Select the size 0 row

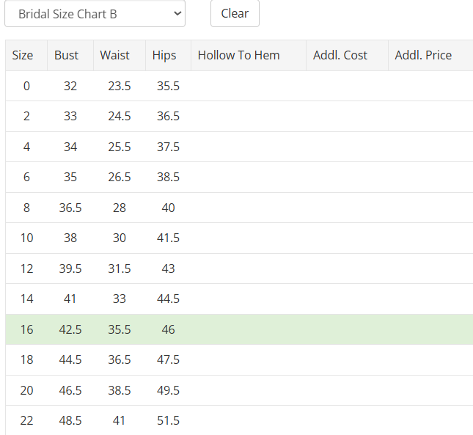pyautogui.click(x=239, y=86)
